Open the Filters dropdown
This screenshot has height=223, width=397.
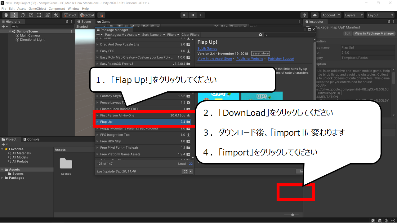[x=173, y=35]
